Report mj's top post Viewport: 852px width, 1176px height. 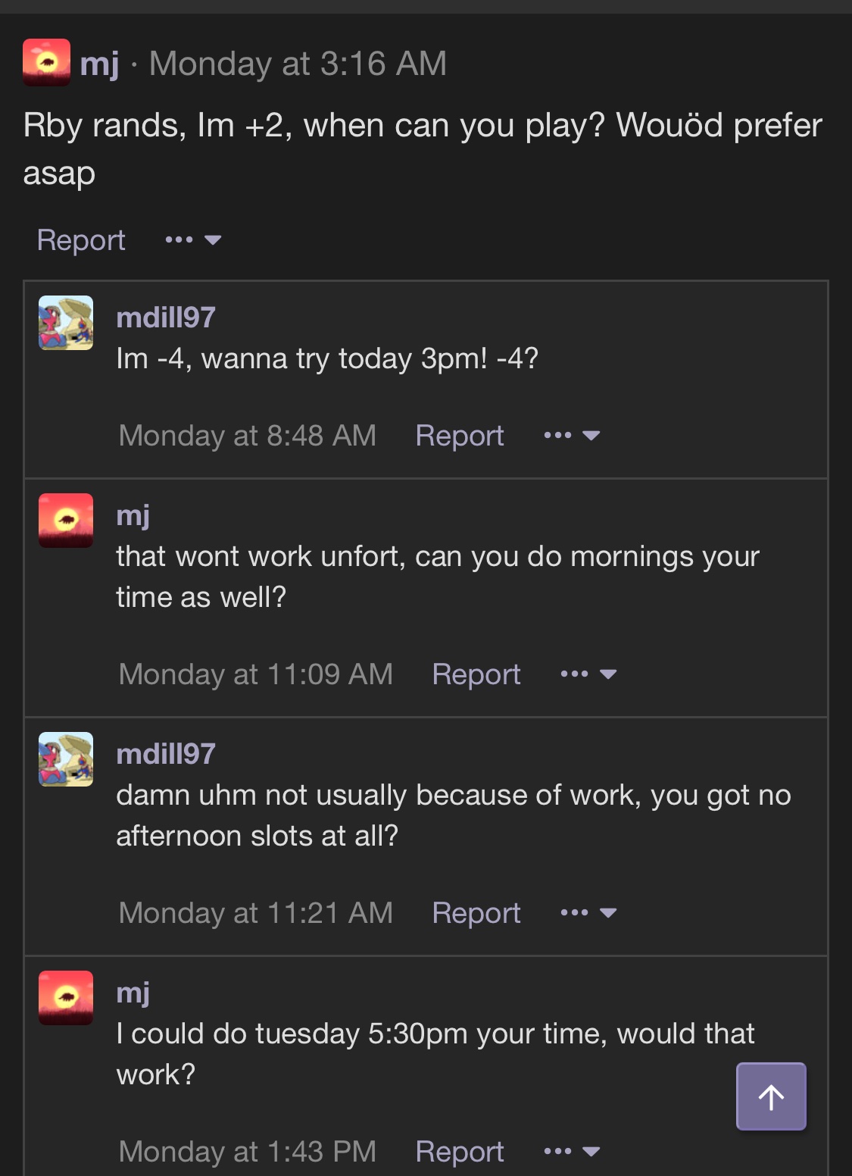[81, 240]
